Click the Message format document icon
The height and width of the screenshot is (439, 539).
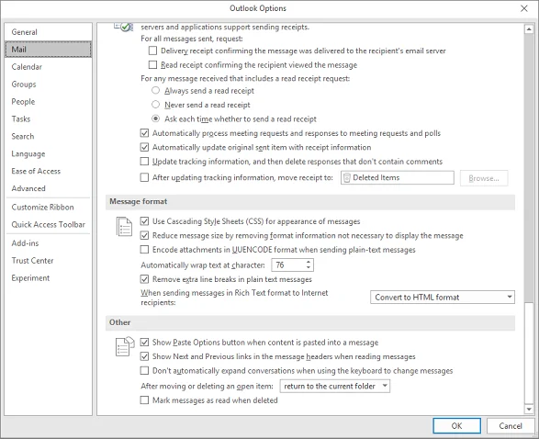point(124,227)
